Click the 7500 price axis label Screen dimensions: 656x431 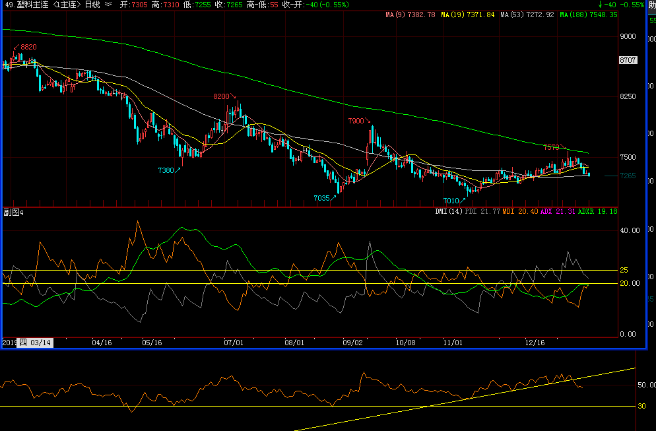pyautogui.click(x=628, y=157)
